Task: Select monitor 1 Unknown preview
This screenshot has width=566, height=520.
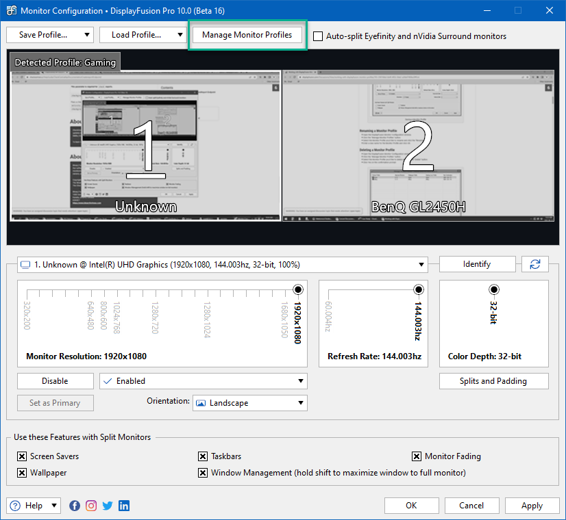Action: 145,146
